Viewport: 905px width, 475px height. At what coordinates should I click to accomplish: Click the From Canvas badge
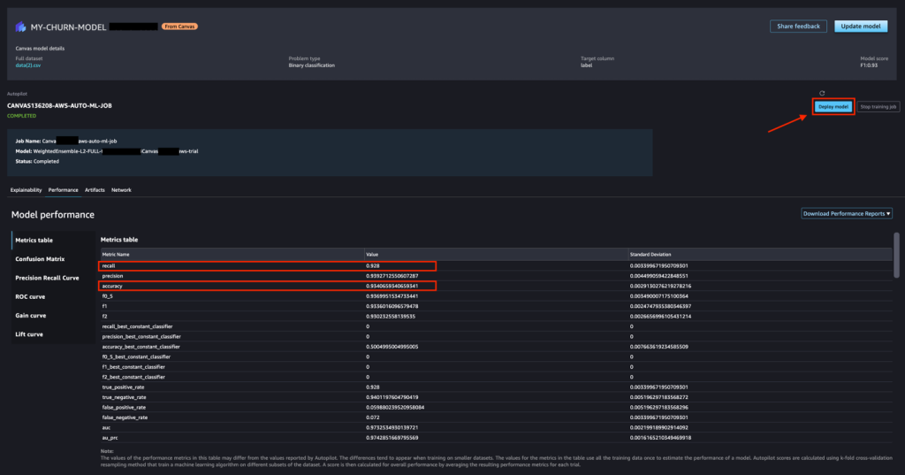[x=179, y=27]
